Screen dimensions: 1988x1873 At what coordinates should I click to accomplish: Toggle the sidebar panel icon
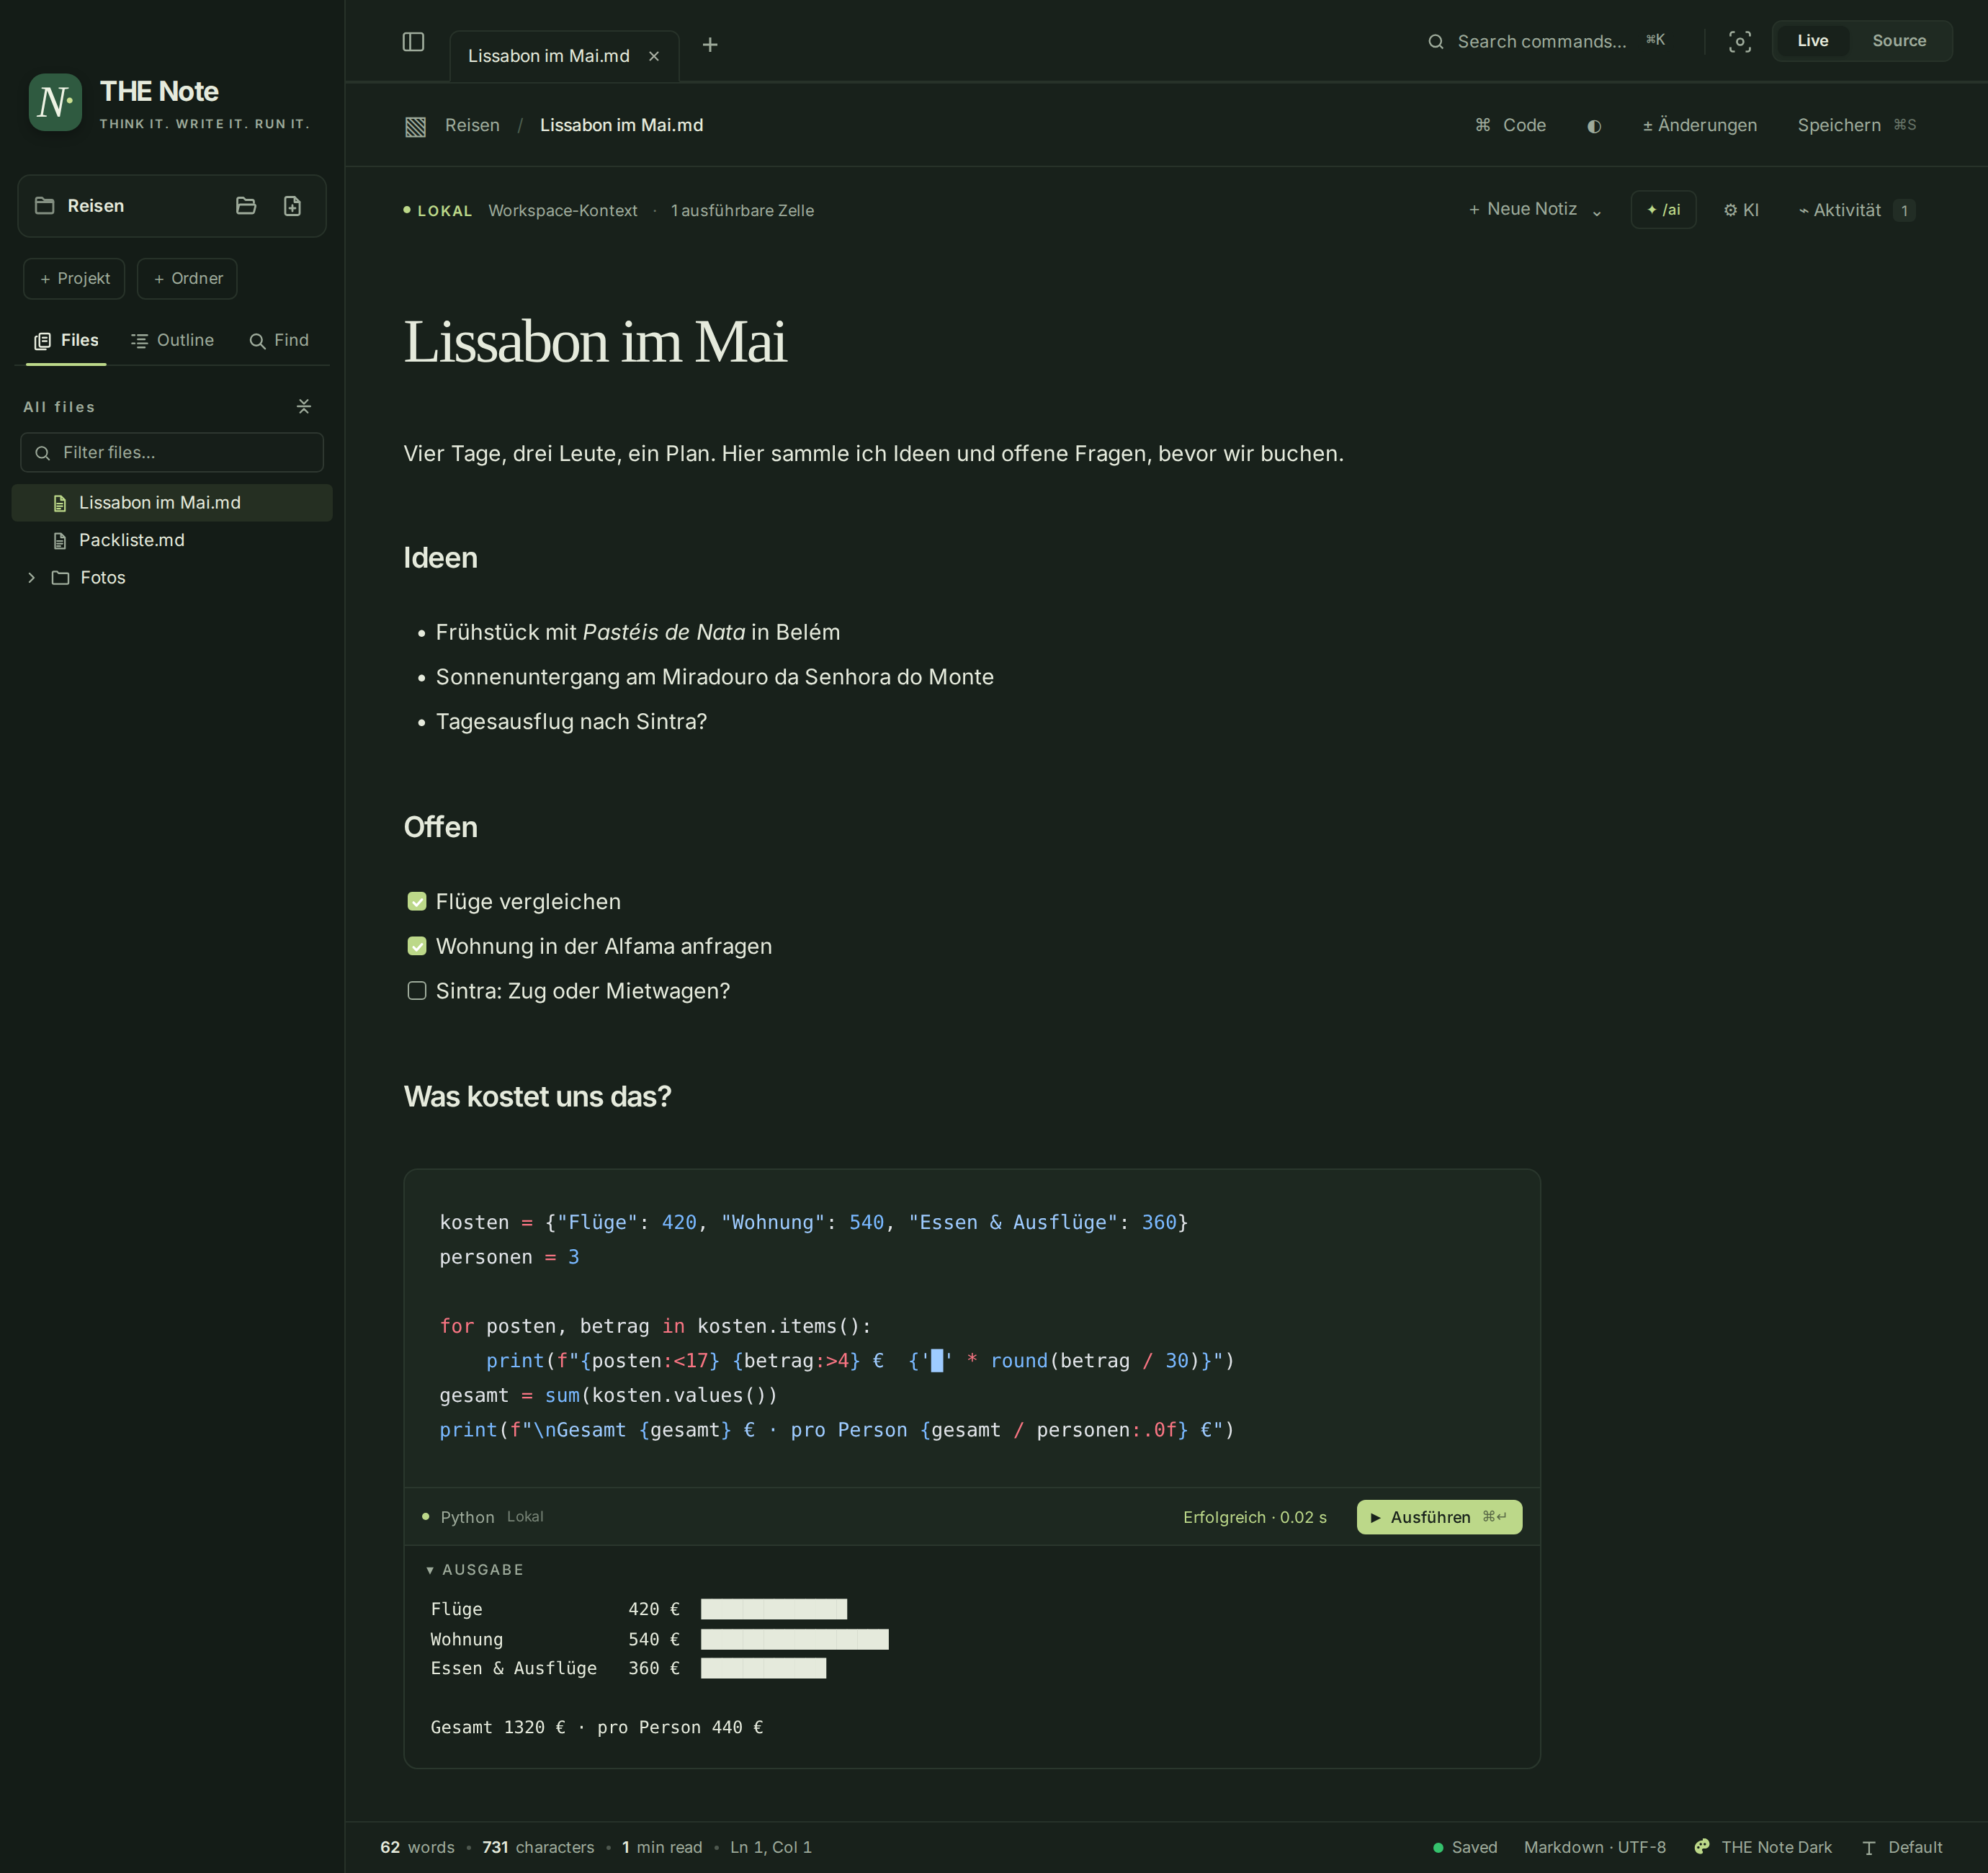(413, 41)
